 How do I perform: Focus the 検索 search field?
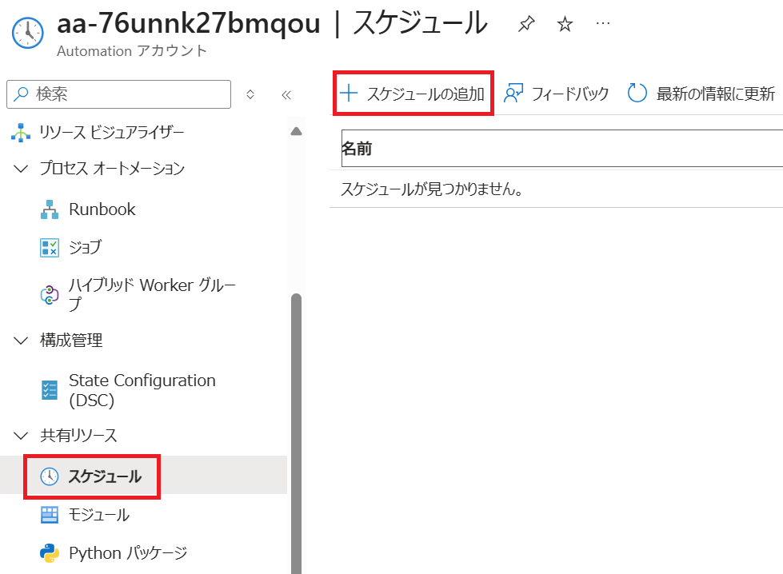coord(119,94)
